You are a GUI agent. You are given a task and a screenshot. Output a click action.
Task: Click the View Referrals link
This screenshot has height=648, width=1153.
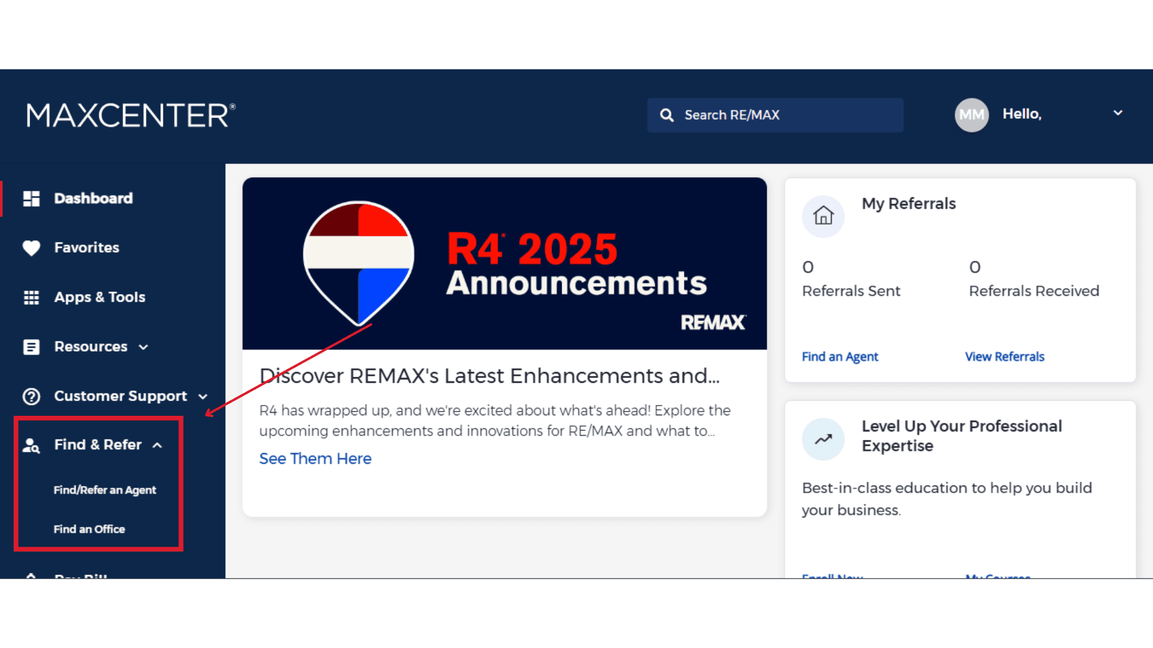[1005, 357]
